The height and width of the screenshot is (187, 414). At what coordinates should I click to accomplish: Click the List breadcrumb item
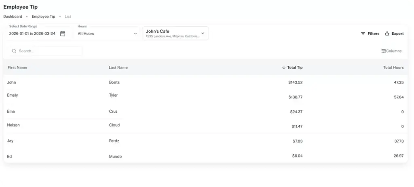(x=68, y=16)
